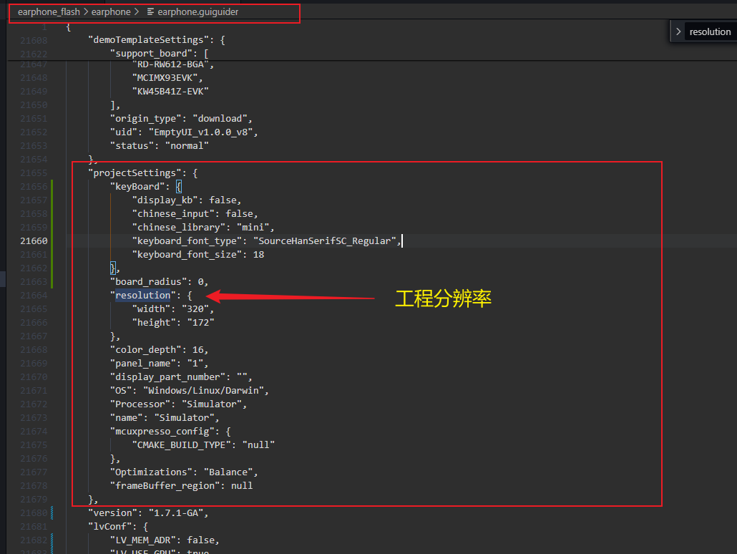The width and height of the screenshot is (737, 554).
Task: Click the "origin_type" key
Action: [x=146, y=119]
